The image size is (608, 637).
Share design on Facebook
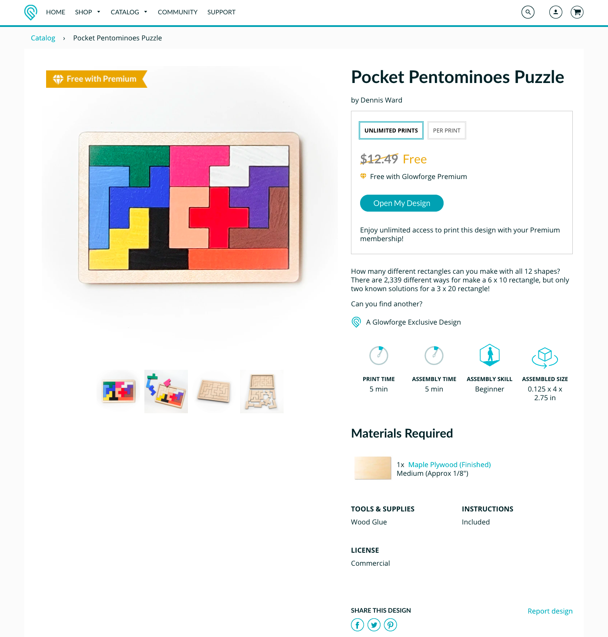tap(357, 625)
